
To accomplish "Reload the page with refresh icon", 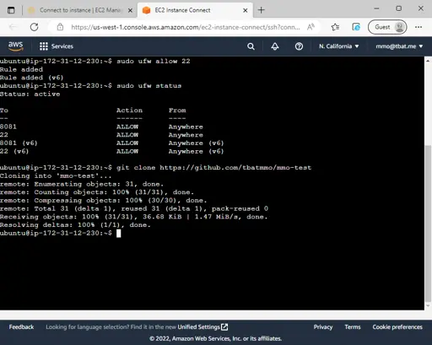I will [x=35, y=27].
